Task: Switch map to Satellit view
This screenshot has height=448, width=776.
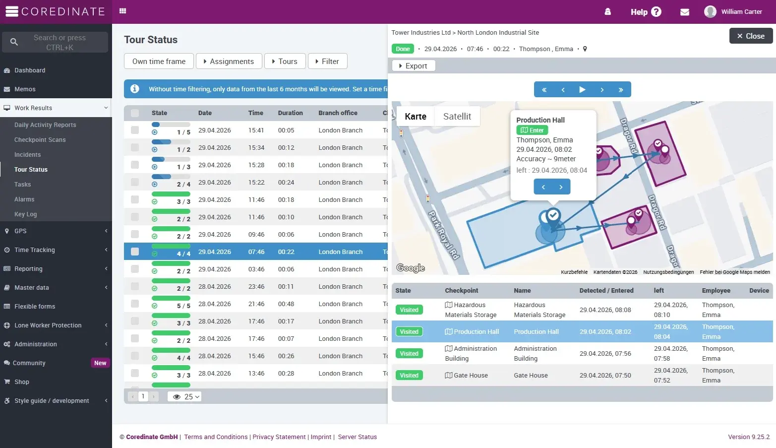Action: coord(457,117)
